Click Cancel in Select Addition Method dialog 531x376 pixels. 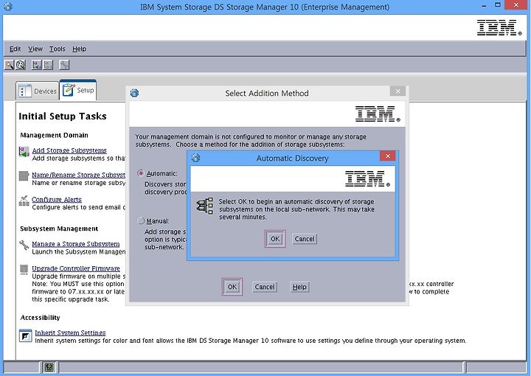pos(265,287)
